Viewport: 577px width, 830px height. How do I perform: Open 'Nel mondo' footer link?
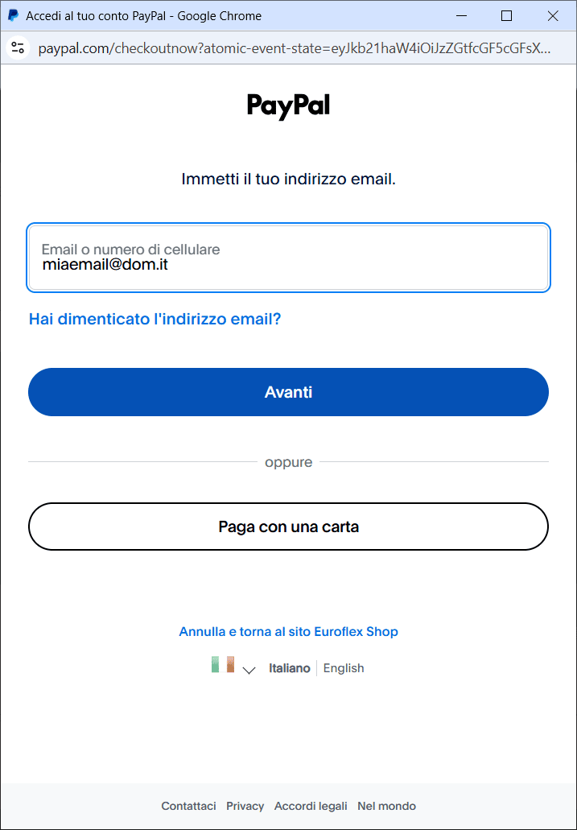(x=386, y=806)
